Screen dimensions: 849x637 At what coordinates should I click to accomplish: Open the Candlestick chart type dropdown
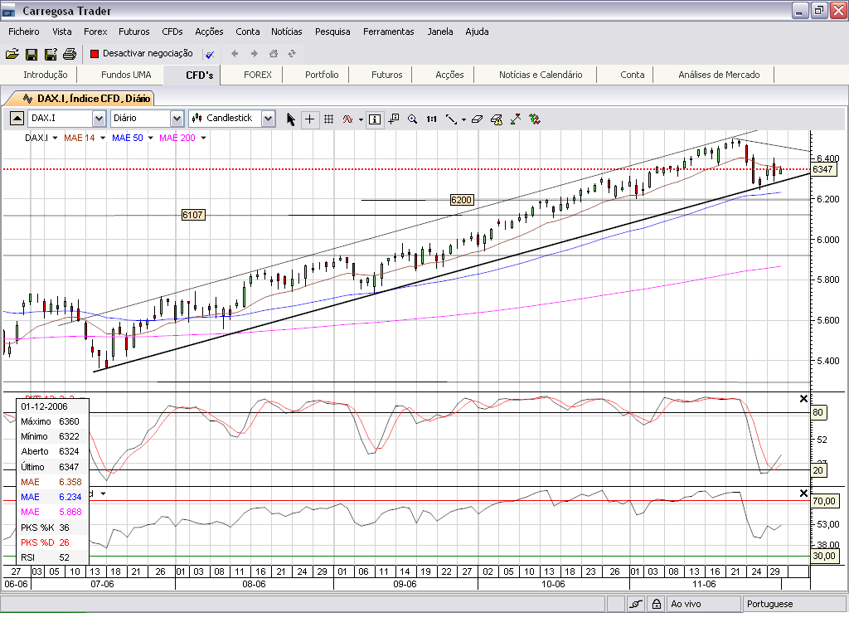coord(268,118)
